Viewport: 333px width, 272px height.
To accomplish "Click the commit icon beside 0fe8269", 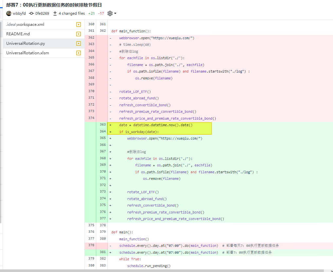I will click(x=31, y=13).
